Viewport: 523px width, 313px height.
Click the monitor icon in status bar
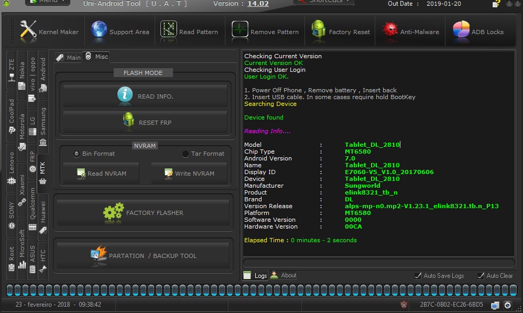coord(495,305)
